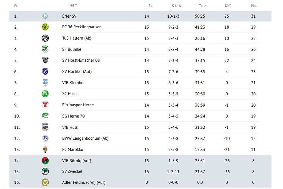Image resolution: width=283 pixels, height=189 pixels.
Task: Open the Adler Feldm. team crest
Action: pos(45,183)
